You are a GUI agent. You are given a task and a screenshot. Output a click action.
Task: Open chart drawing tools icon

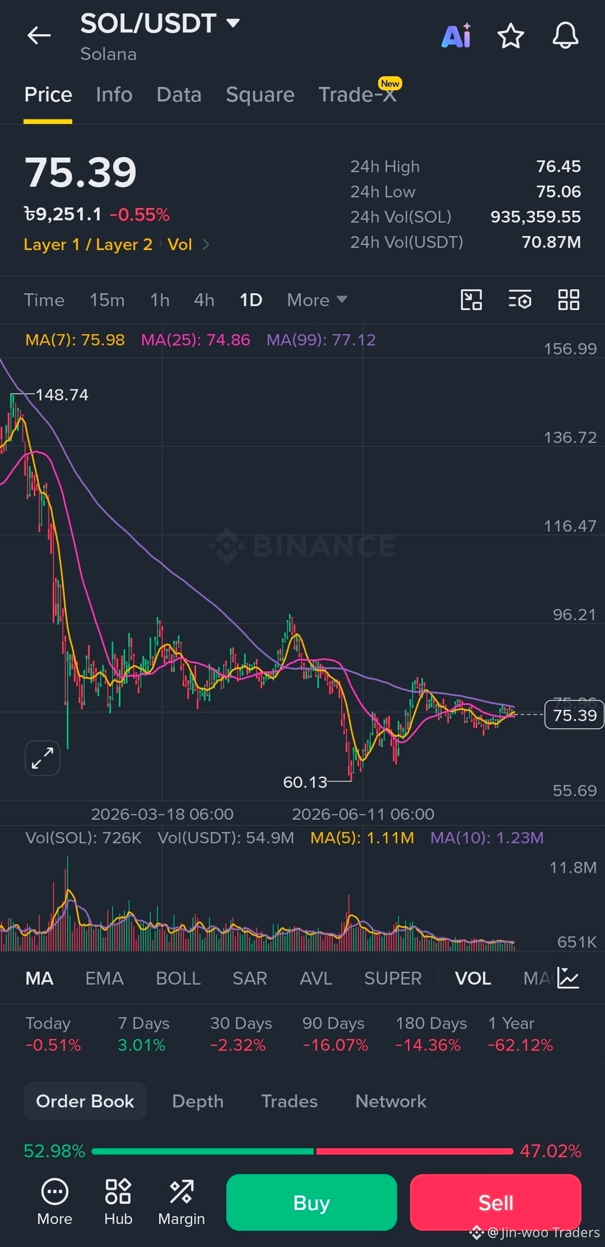471,300
